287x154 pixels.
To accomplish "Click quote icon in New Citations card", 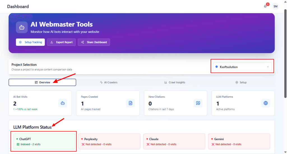I will [x=198, y=103].
